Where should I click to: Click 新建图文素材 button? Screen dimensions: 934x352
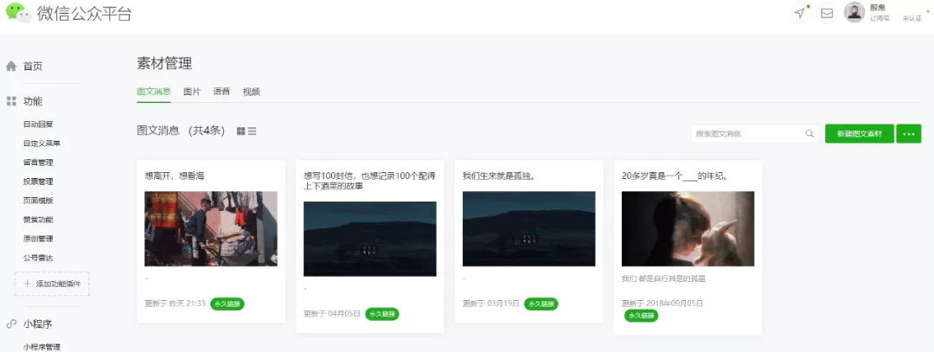(860, 133)
